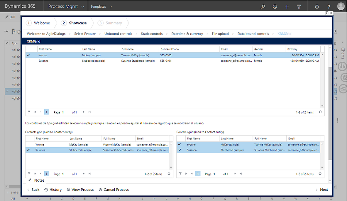Screen dimensions: 347x201
Task: Go to Data bound controls breadcrumb
Action: 253,34
